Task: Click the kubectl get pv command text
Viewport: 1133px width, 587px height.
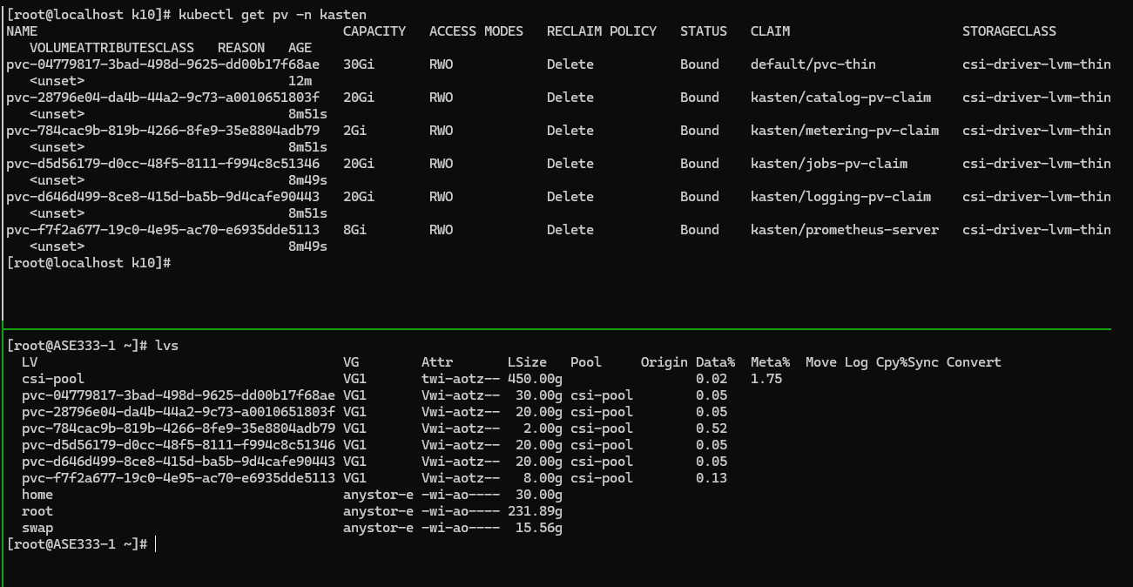Action: point(272,15)
